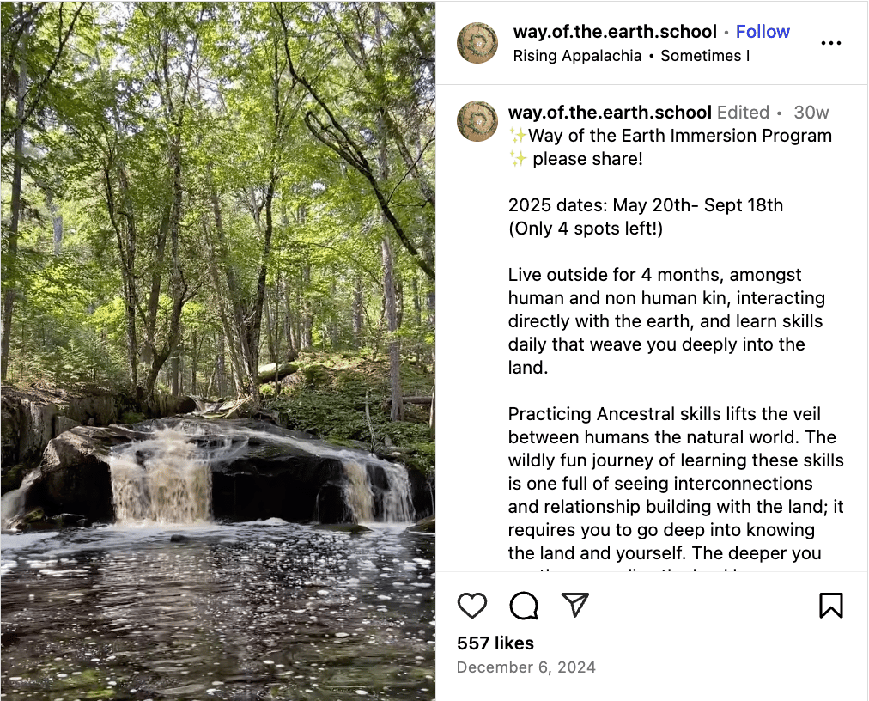Like the post with the heart icon
This screenshot has height=701, width=869.
[x=472, y=606]
